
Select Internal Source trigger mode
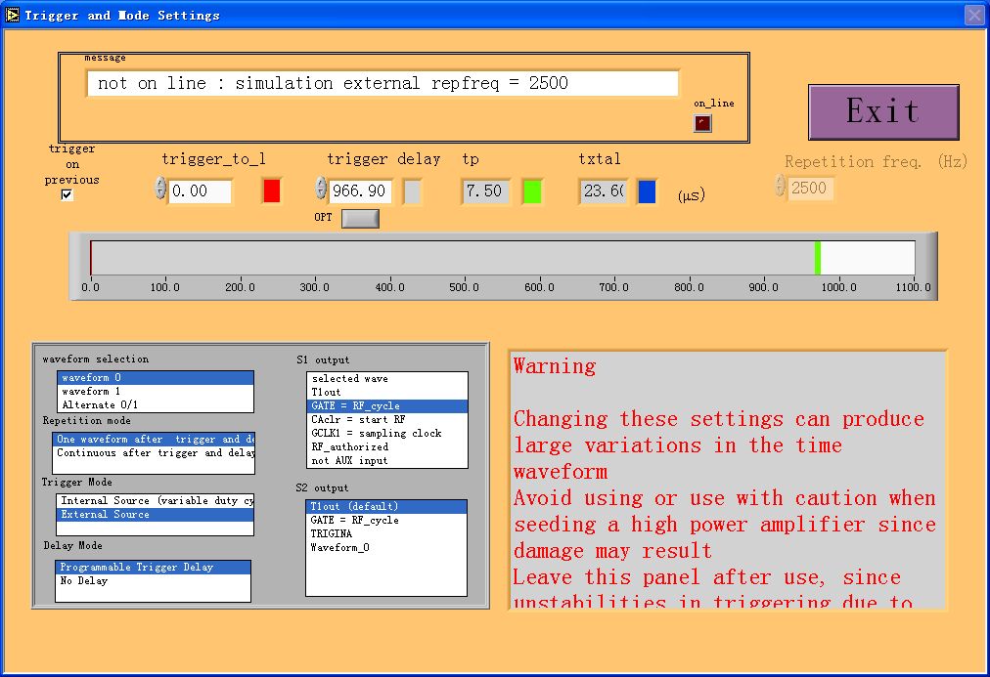click(x=147, y=501)
